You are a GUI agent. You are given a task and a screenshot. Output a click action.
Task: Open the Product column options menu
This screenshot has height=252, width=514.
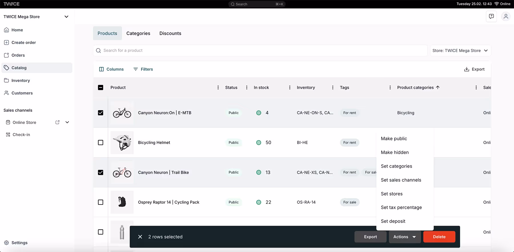(x=218, y=87)
